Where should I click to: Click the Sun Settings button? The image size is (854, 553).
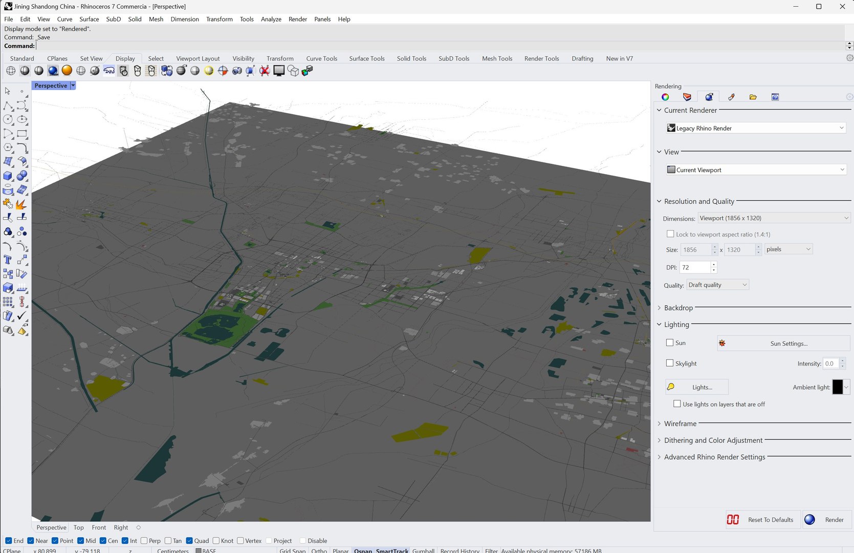tap(783, 343)
